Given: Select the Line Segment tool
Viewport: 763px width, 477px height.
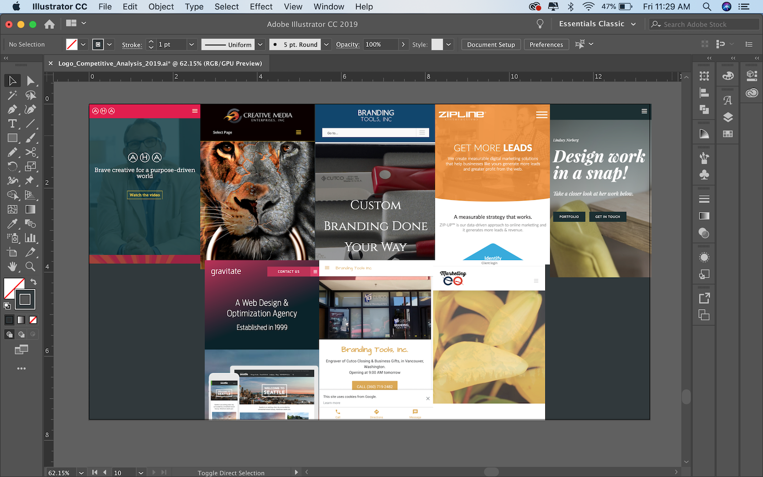Looking at the screenshot, I should click(31, 124).
